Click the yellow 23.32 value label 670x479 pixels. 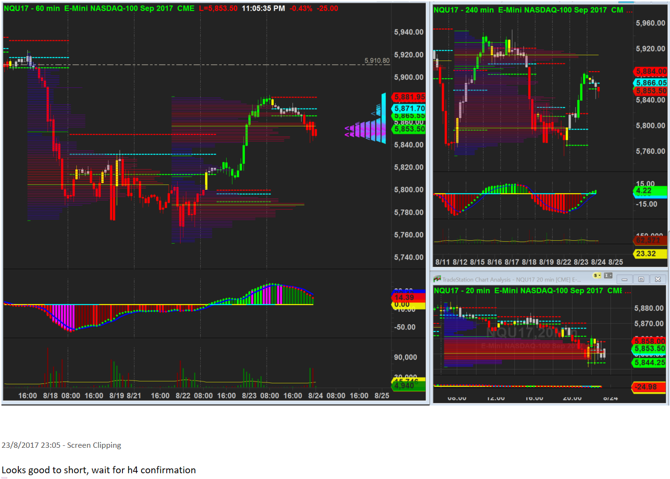click(x=650, y=254)
